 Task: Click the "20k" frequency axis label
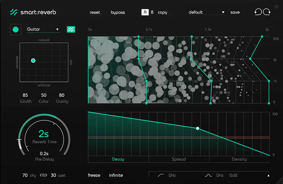coord(276,39)
